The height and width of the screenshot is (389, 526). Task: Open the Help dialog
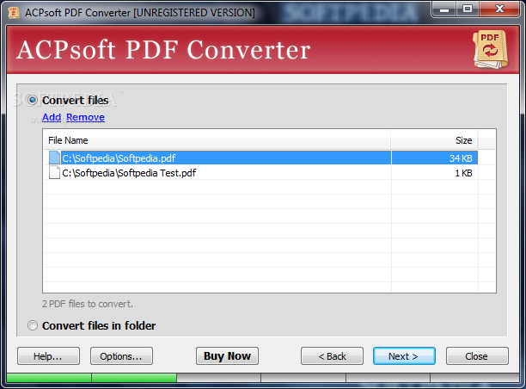tap(48, 356)
